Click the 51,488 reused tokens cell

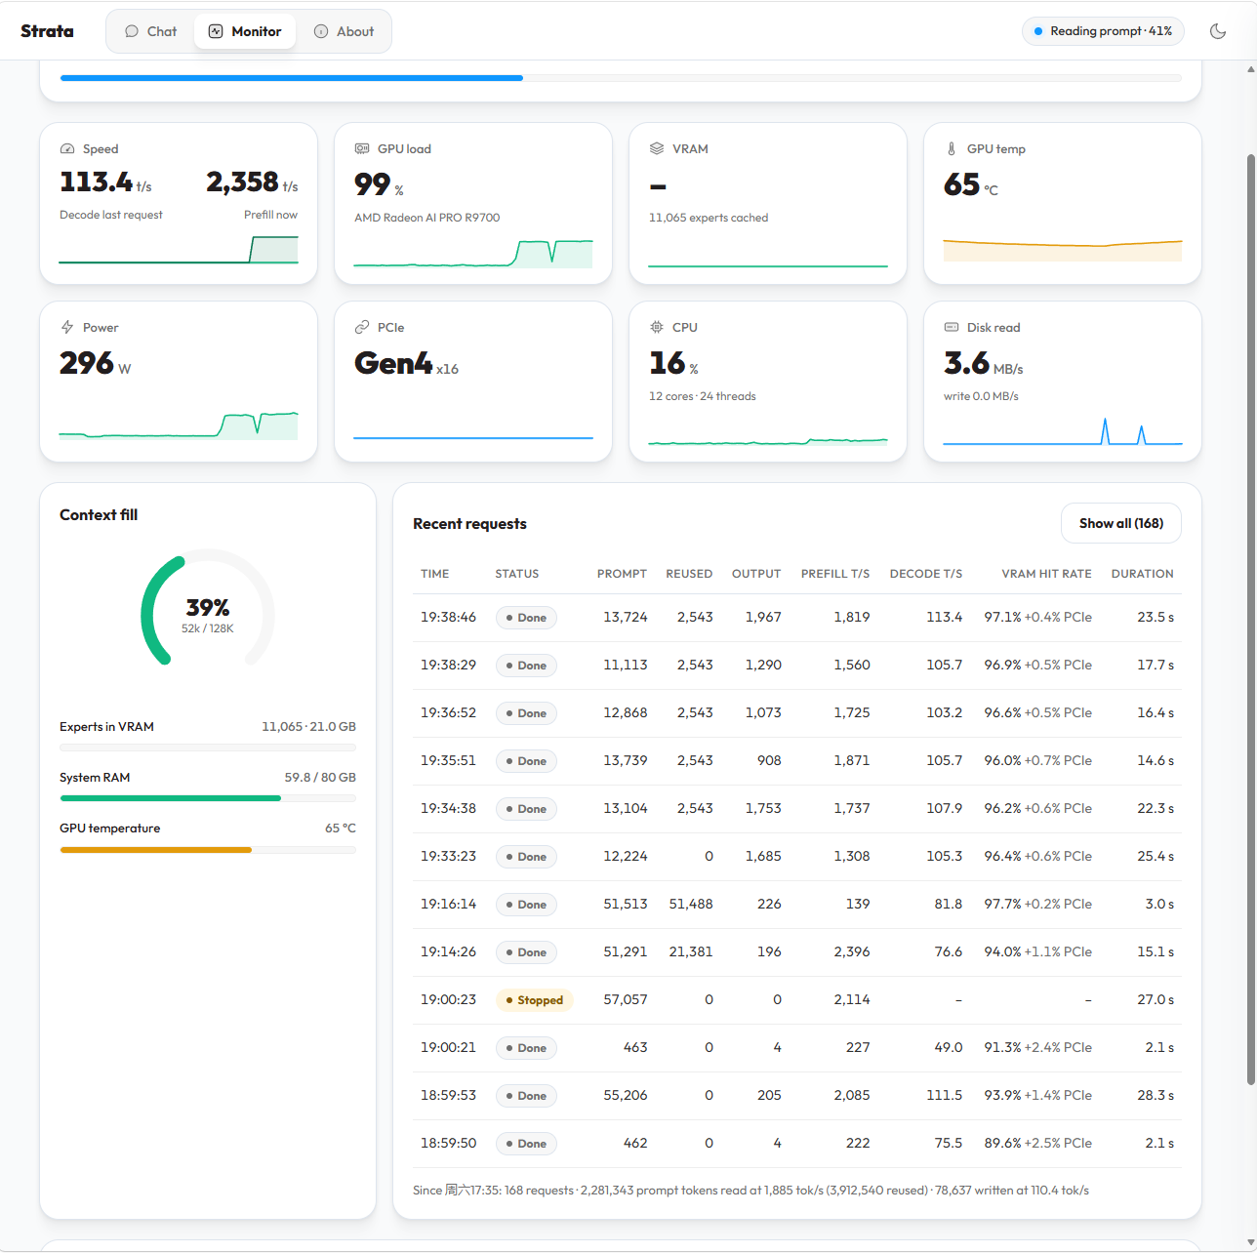click(691, 904)
